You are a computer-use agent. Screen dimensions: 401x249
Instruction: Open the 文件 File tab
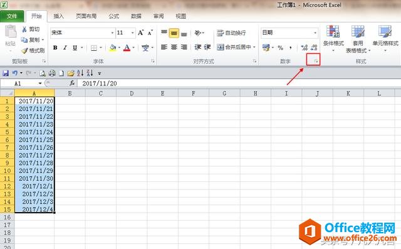(x=12, y=16)
